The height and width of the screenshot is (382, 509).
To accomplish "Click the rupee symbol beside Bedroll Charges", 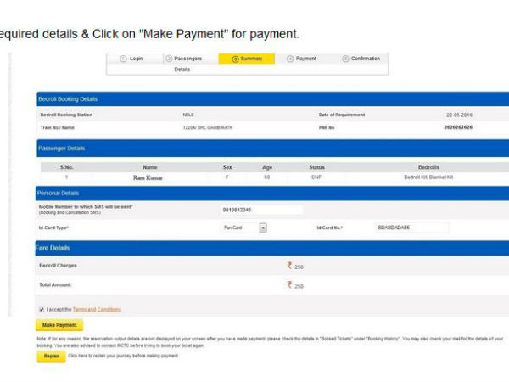I will [289, 266].
